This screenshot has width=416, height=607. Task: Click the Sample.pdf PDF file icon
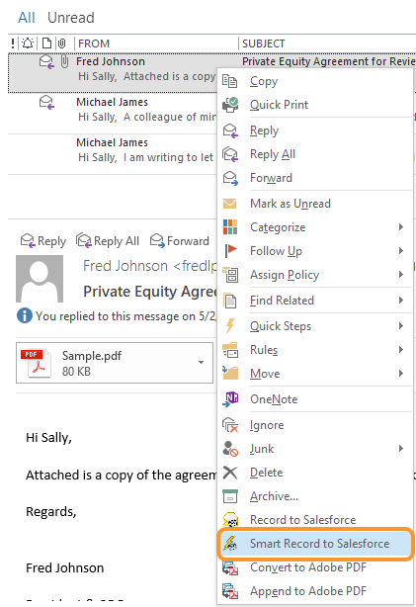pyautogui.click(x=36, y=363)
